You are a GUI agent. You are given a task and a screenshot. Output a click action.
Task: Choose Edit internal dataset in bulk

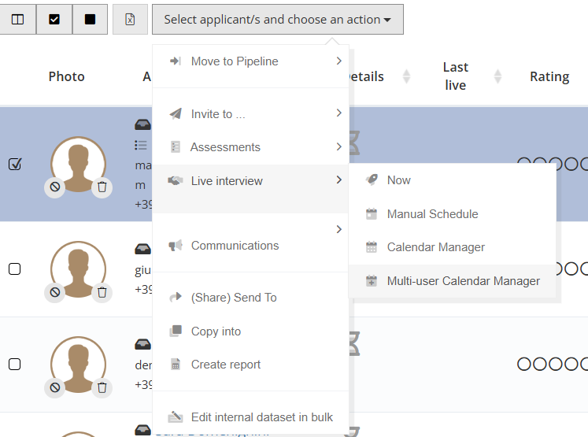250,417
